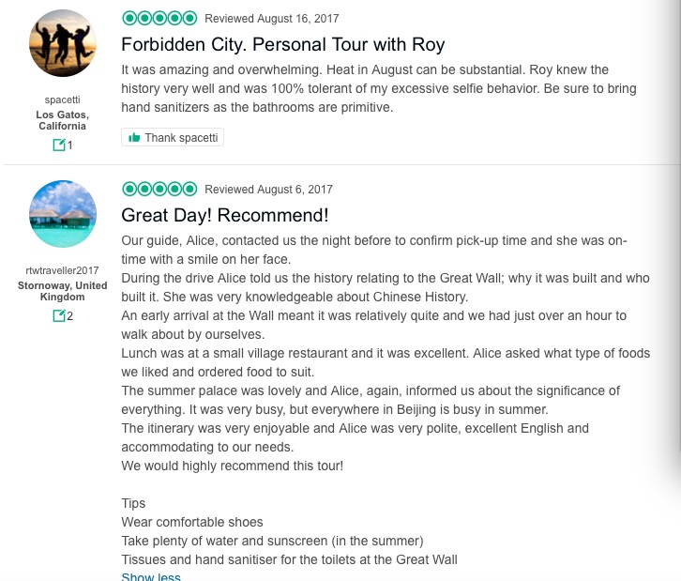Collapse the review with Show less
Screen dimensions: 681x581
(x=151, y=576)
